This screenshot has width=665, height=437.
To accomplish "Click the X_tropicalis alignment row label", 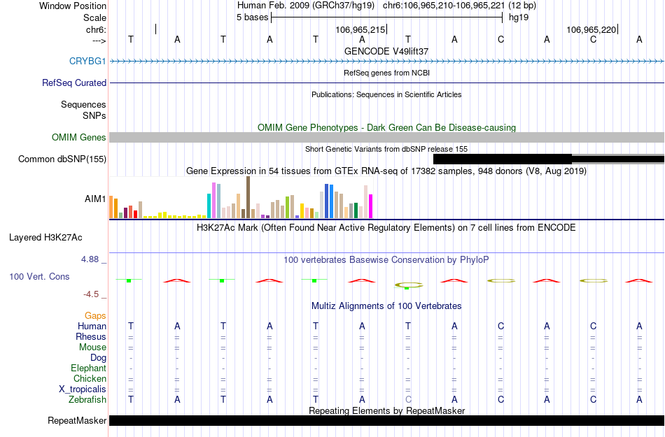I will point(83,389).
